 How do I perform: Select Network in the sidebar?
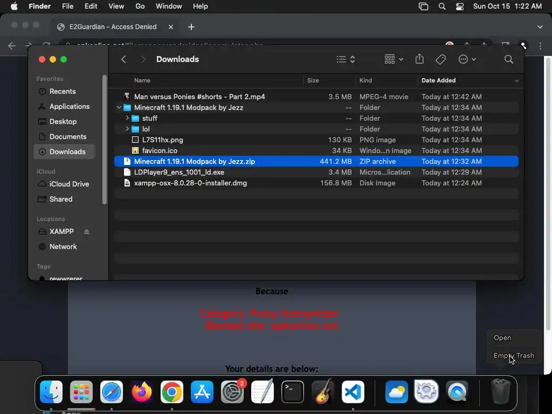click(x=64, y=246)
